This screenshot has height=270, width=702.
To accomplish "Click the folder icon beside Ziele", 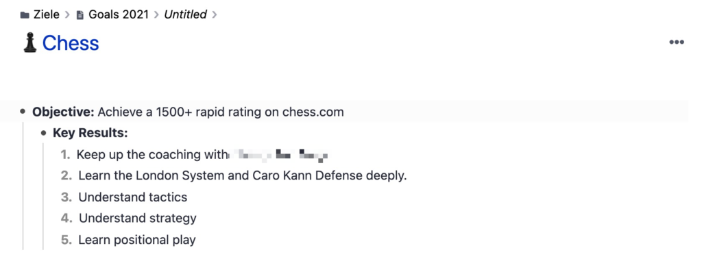I will [25, 15].
